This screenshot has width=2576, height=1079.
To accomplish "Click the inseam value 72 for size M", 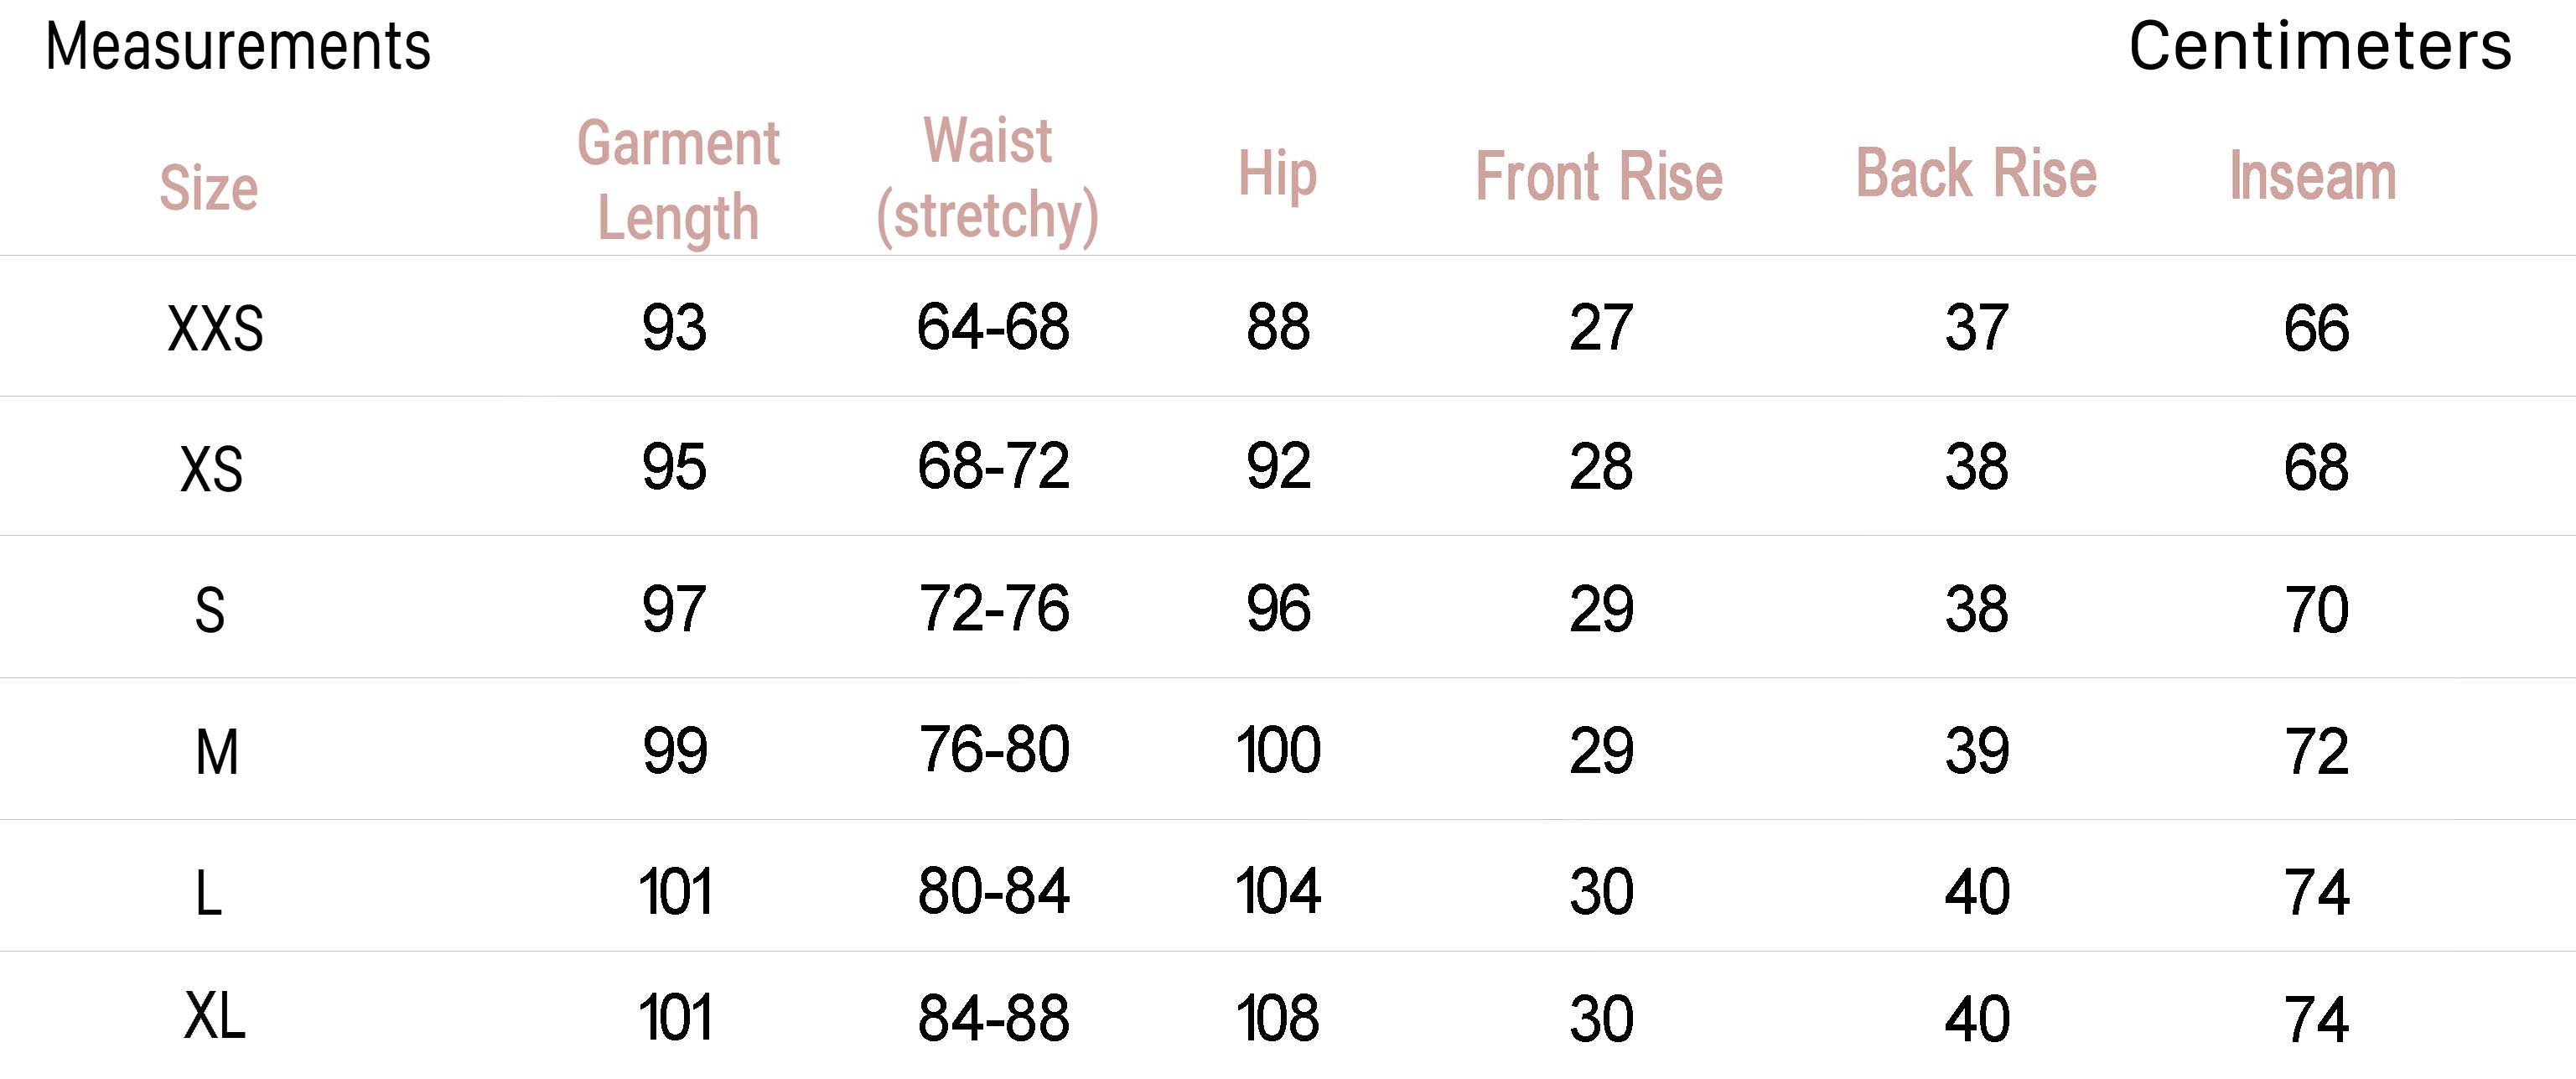I will click(2316, 752).
